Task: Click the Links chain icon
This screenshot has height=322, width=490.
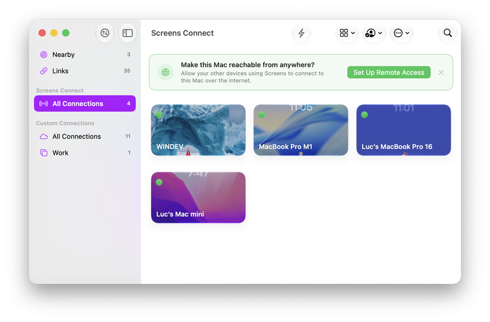Action: click(x=44, y=71)
